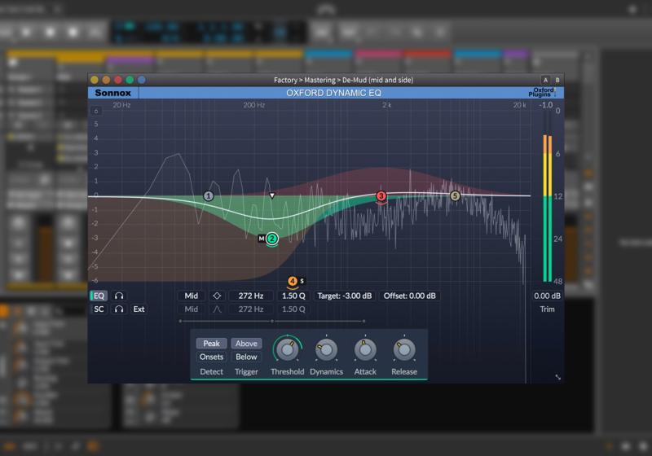Select the green band 2 node
The width and height of the screenshot is (652, 456).
click(x=272, y=239)
